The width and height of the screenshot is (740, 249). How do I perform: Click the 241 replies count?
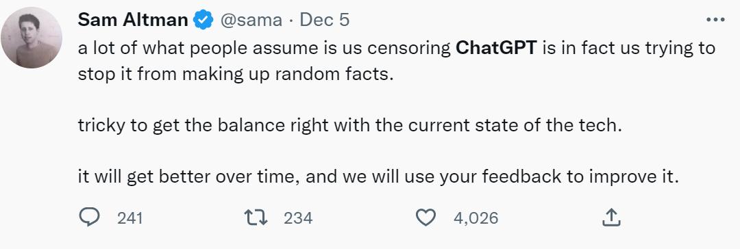pos(129,218)
